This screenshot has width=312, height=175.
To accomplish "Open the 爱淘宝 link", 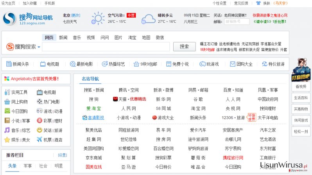I will tap(94, 108).
